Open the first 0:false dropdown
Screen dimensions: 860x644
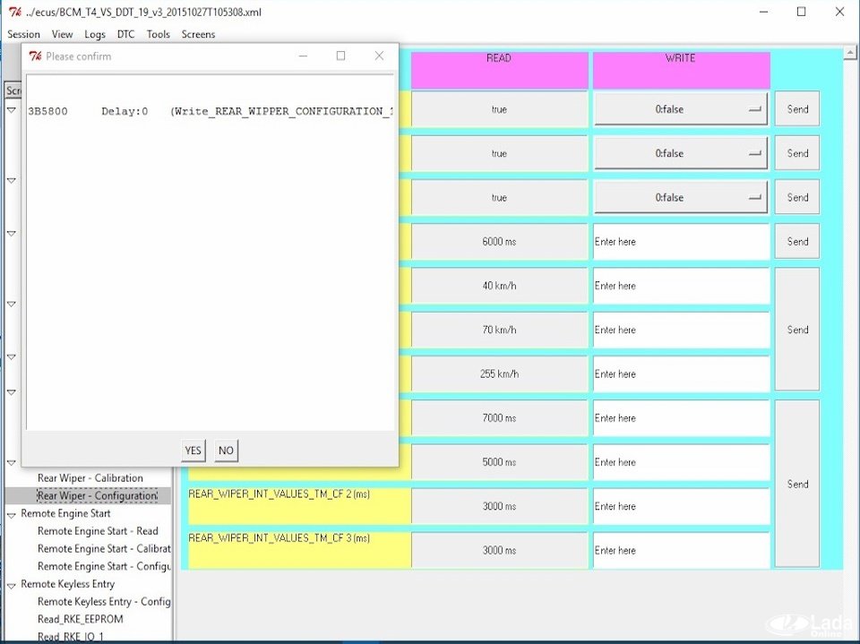tap(680, 109)
